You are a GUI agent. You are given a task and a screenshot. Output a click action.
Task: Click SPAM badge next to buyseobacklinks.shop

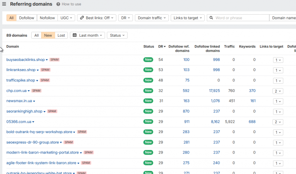pyautogui.click(x=54, y=60)
